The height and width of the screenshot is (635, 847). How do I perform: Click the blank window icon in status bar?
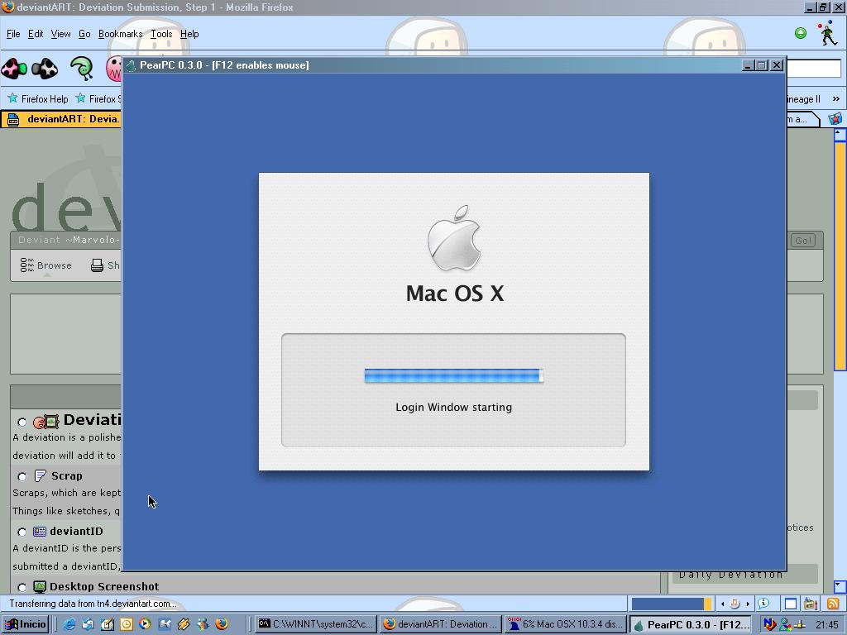790,604
